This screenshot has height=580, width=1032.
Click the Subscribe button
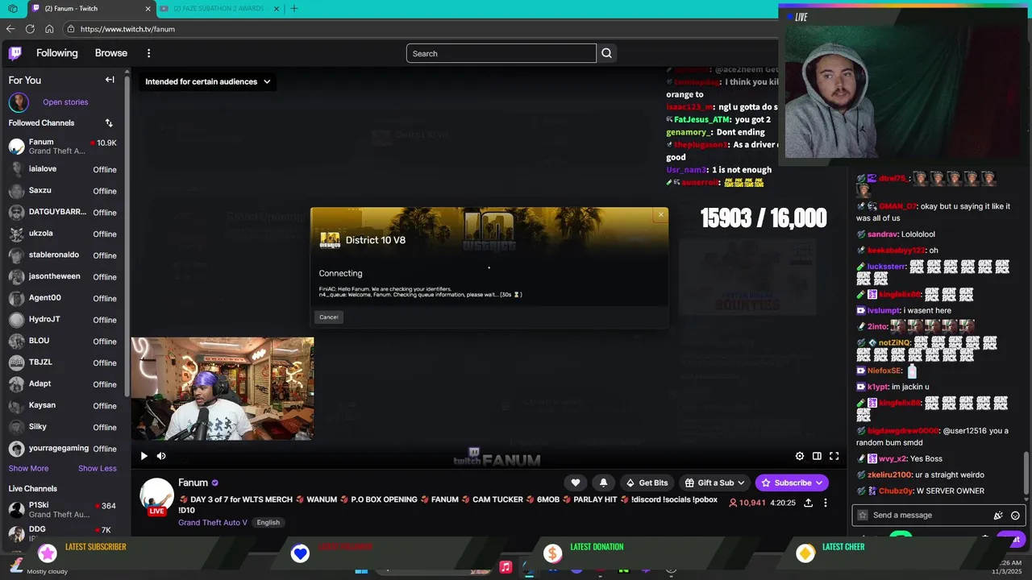(x=791, y=483)
